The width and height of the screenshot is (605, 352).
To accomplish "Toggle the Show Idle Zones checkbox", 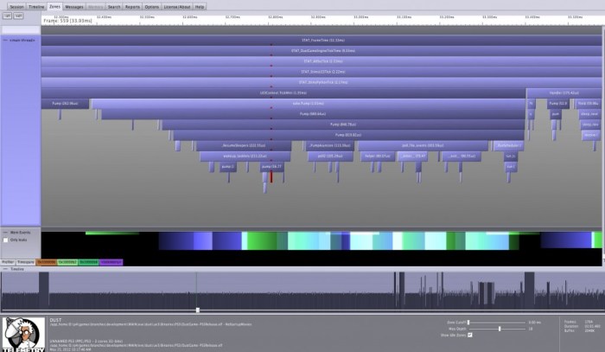I will 470,335.
